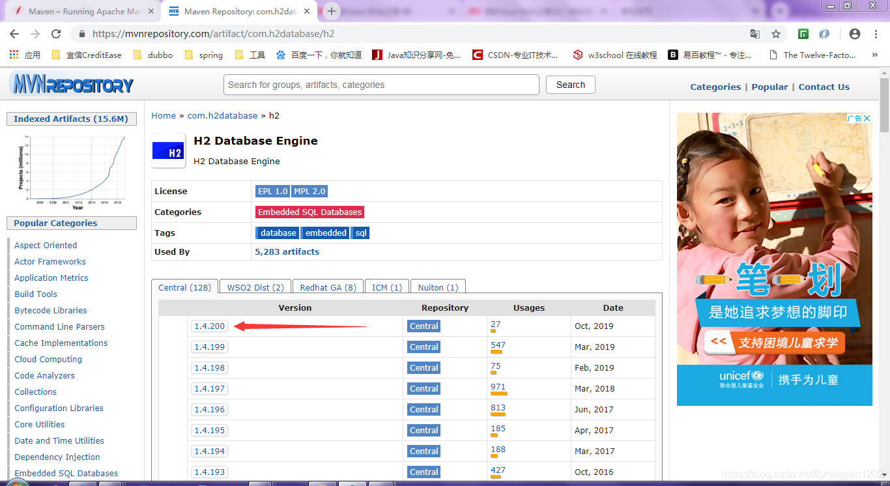Focus the search groups, artifacts field
890x486 pixels.
click(x=381, y=85)
